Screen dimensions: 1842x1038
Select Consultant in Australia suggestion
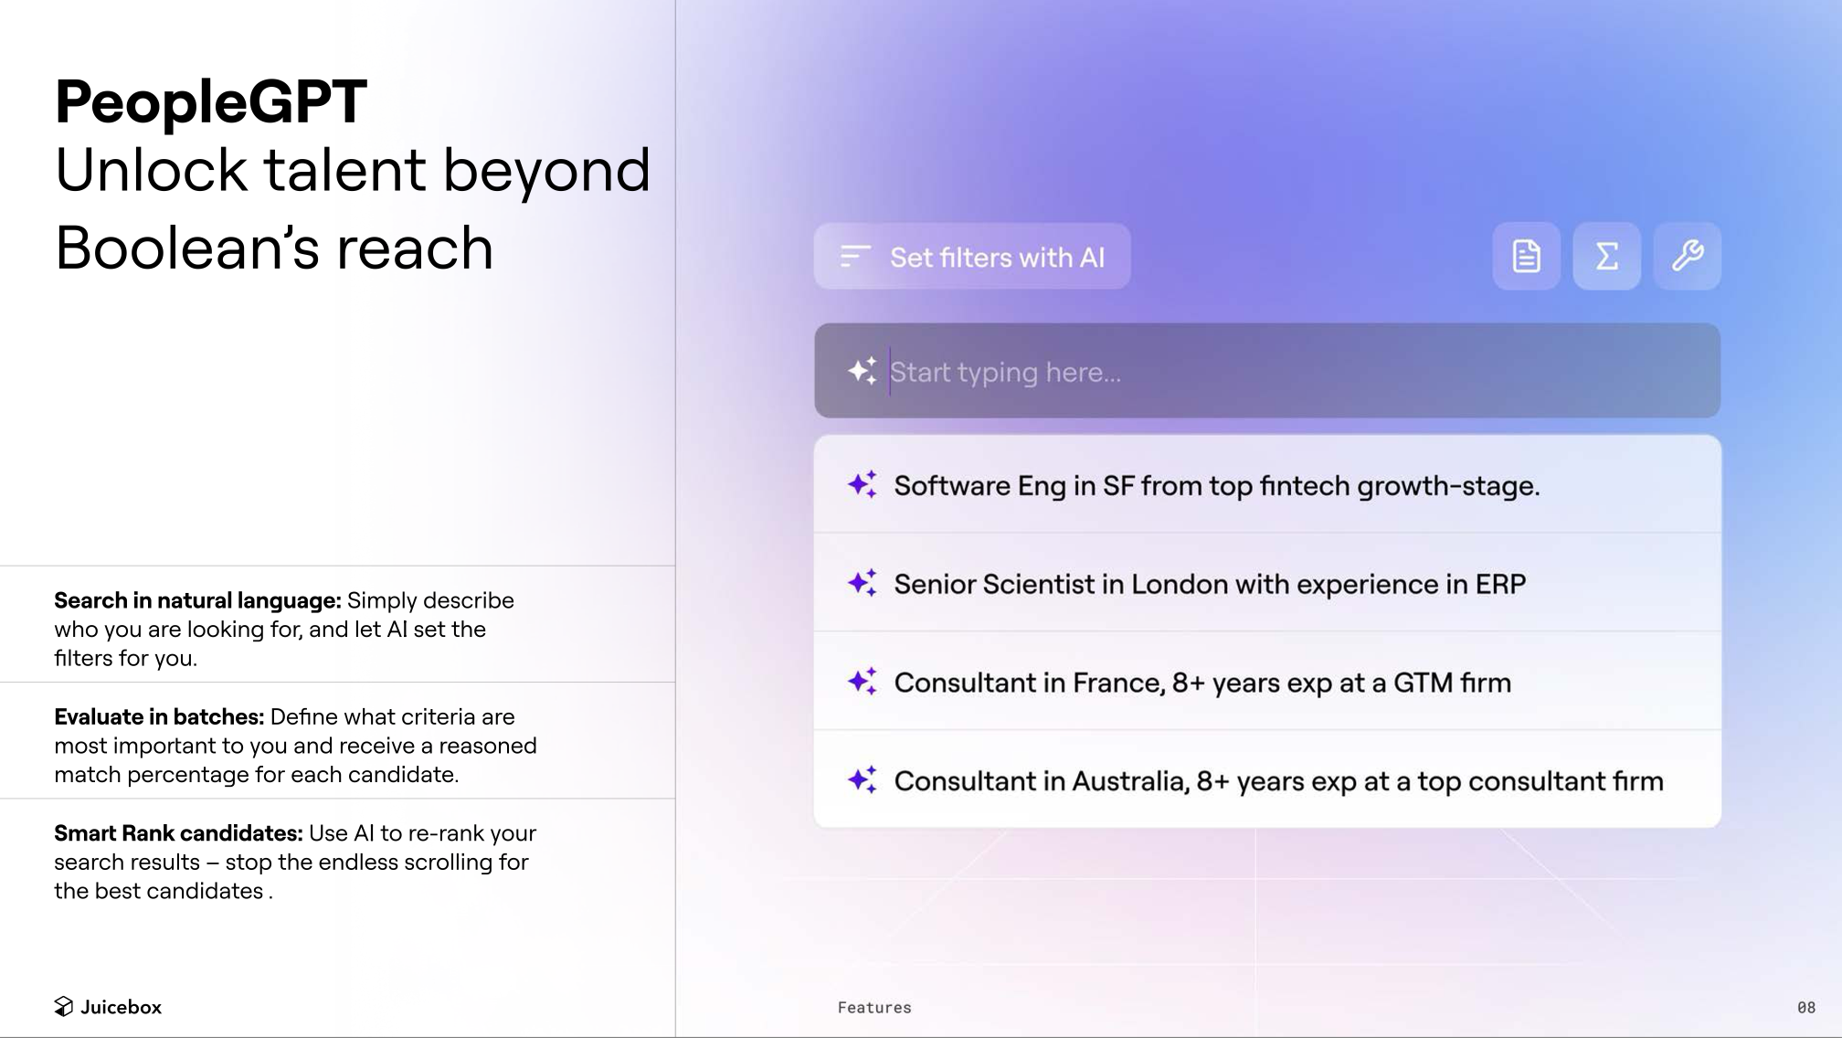(x=1277, y=781)
